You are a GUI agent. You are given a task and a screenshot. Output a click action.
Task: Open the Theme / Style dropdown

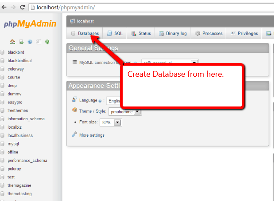click(x=125, y=111)
